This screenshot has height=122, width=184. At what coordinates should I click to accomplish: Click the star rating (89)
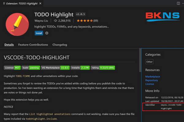coord(87,21)
